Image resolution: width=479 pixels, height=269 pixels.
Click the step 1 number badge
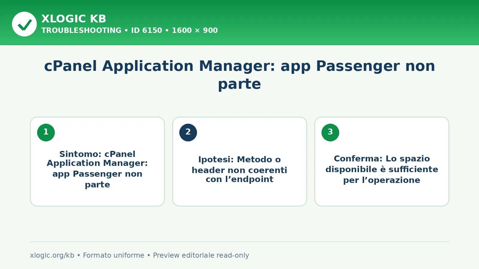point(46,132)
